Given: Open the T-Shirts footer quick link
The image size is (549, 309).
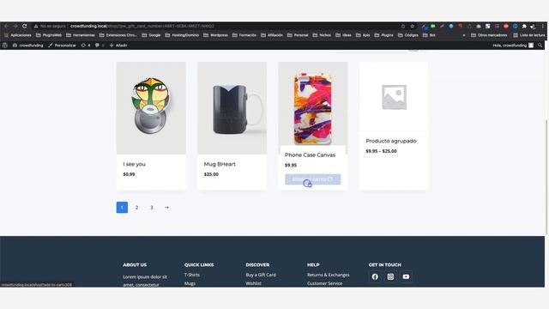Looking at the screenshot, I should pos(192,275).
